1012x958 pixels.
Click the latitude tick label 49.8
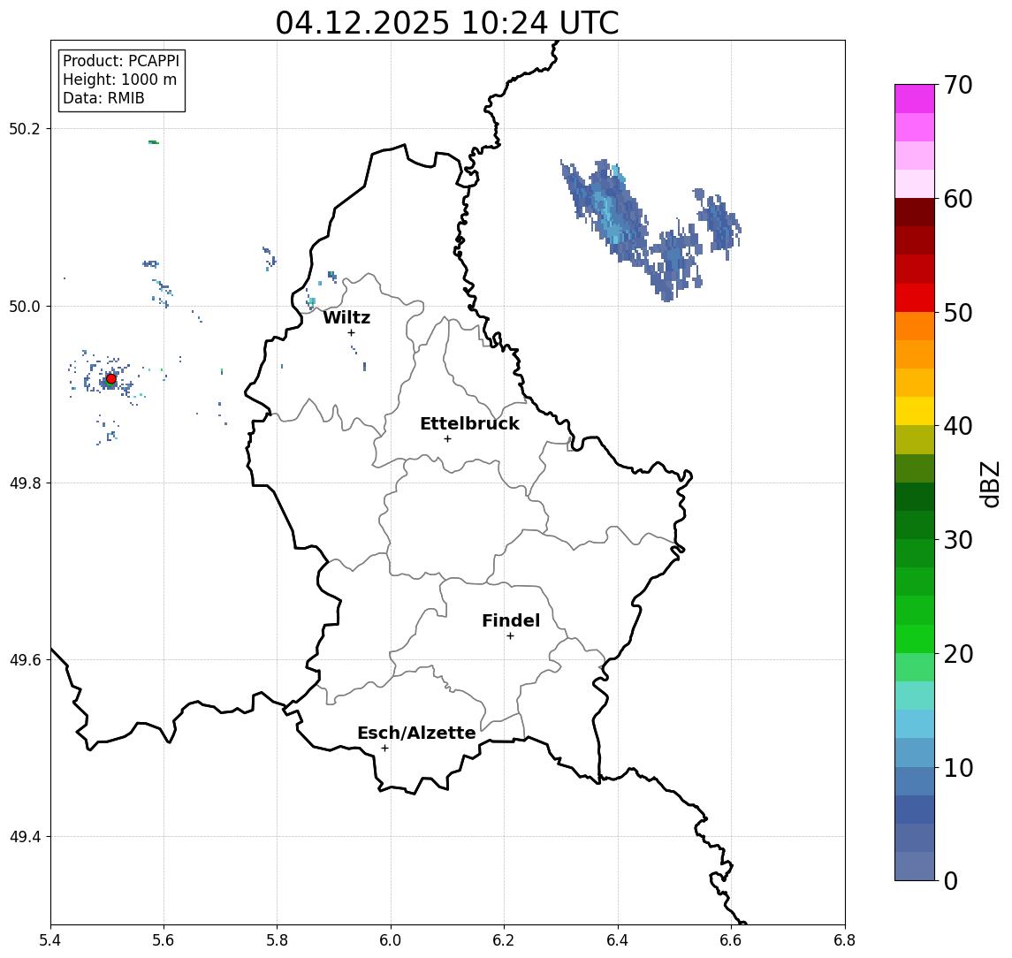click(x=25, y=483)
